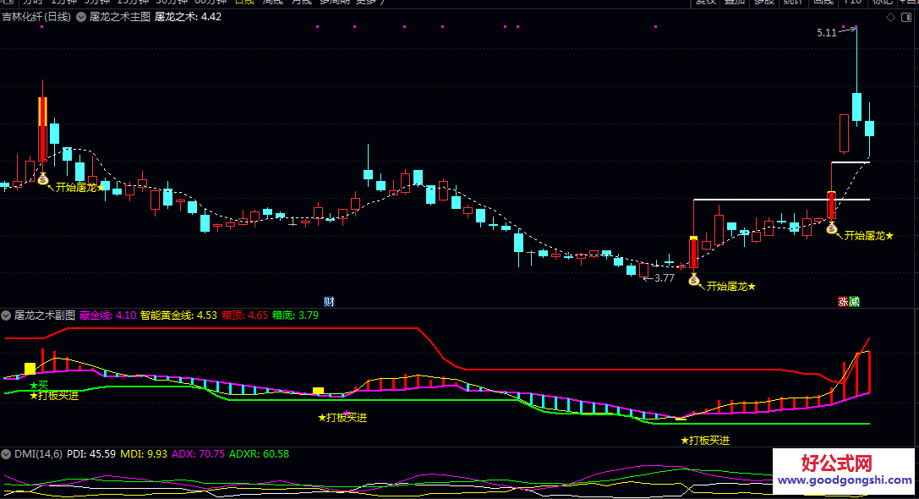Screen dimensions: 919x499
Task: Click the 藏金线 4.10 magenta legend label
Action: coord(108,315)
